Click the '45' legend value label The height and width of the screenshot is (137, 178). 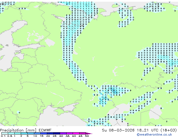click(x=80, y=136)
